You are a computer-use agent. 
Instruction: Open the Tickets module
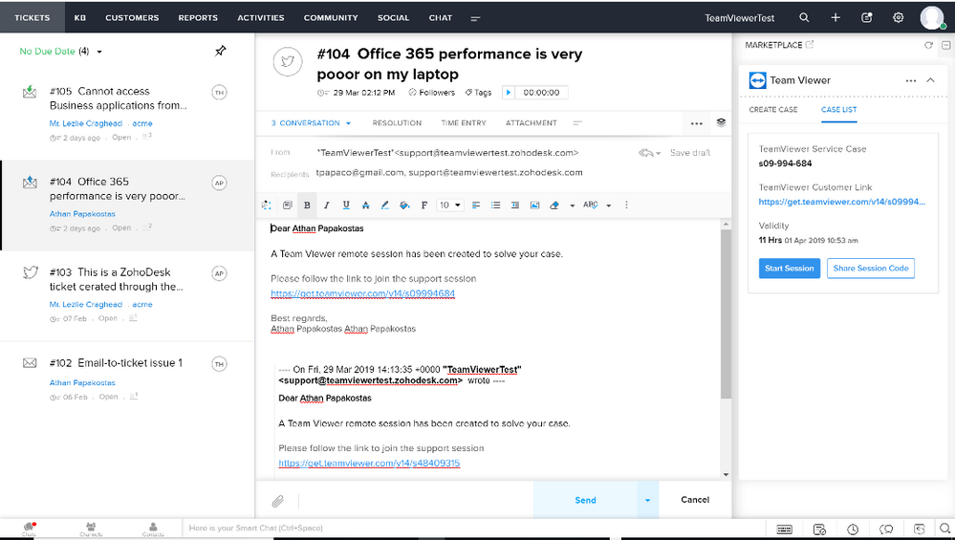coord(33,17)
